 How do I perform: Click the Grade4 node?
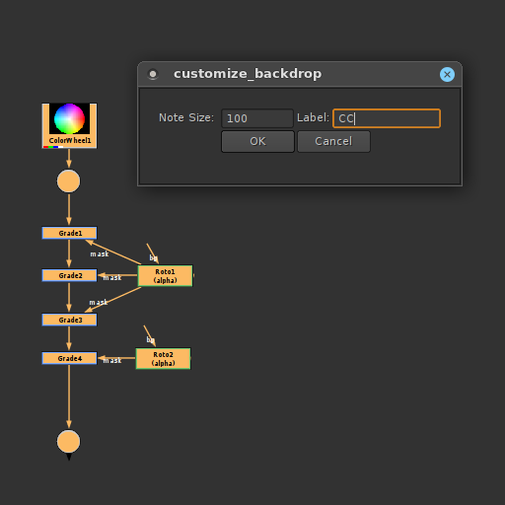tap(69, 358)
